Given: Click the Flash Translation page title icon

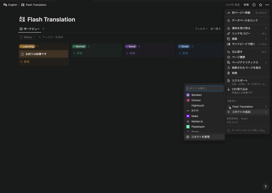Looking at the screenshot, I should click(22, 19).
